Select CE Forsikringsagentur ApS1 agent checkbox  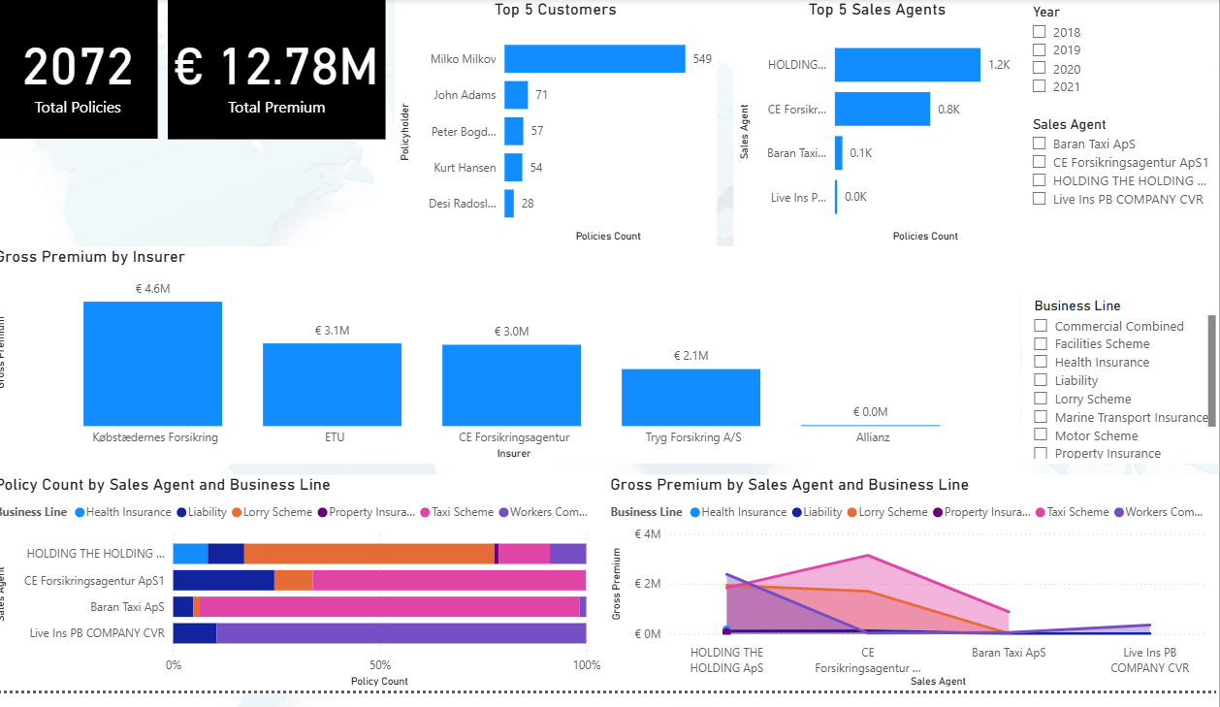(x=1040, y=162)
